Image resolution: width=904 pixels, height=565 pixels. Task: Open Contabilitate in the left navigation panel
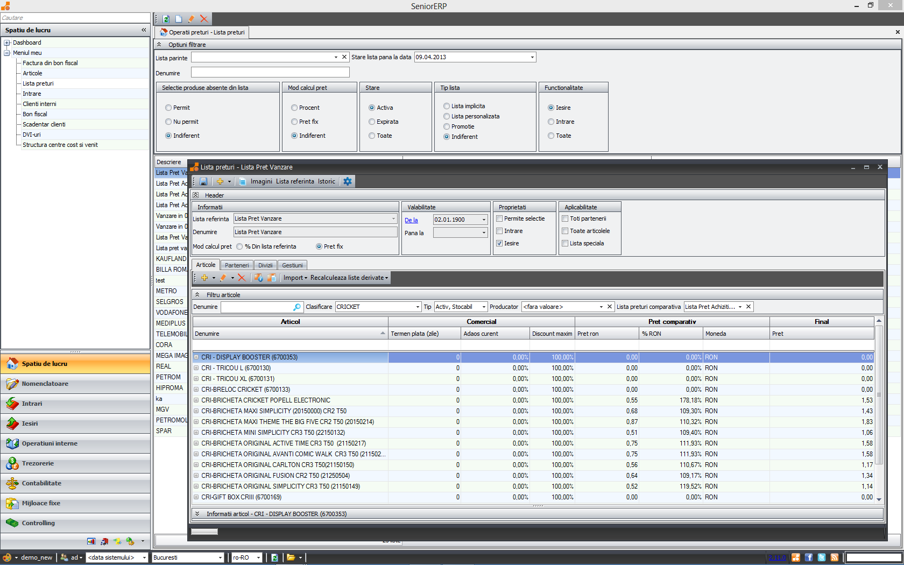[x=41, y=483]
